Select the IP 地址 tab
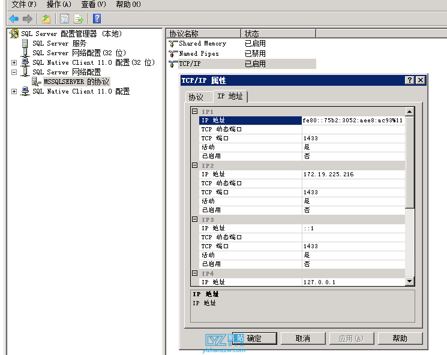The image size is (447, 355). click(x=230, y=96)
